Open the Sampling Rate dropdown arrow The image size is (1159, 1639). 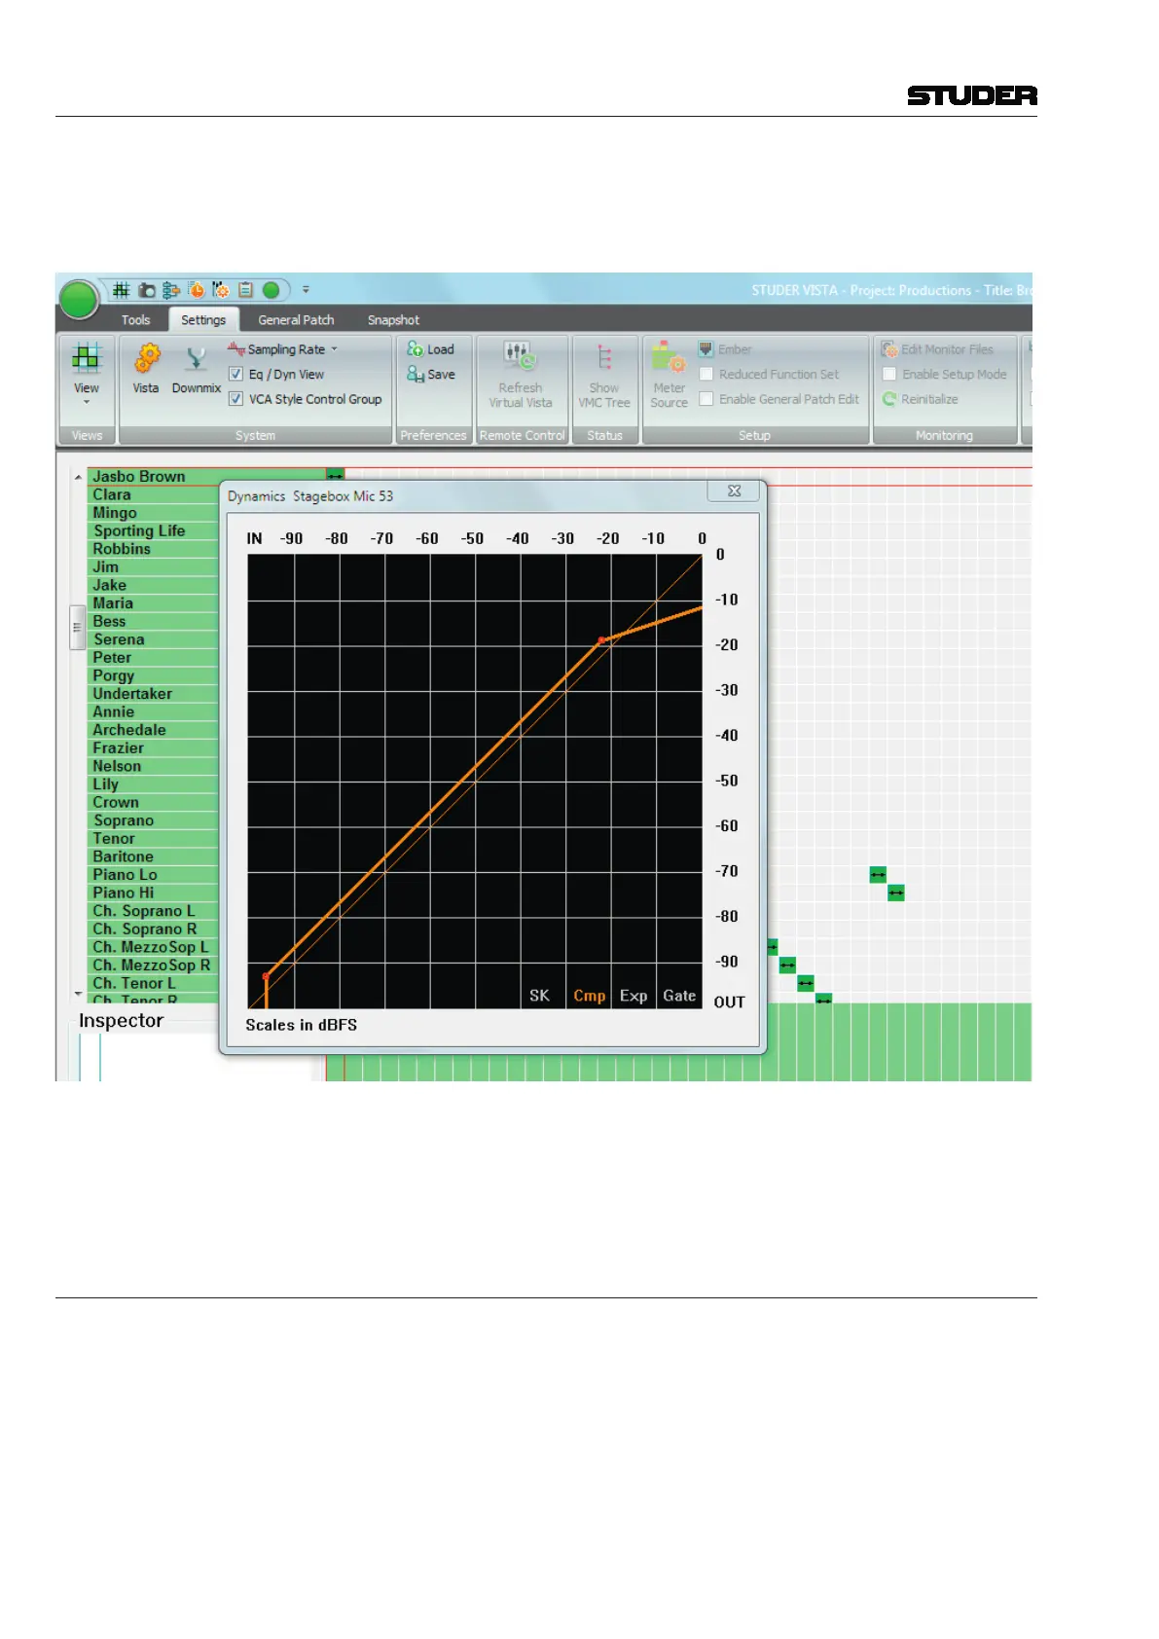[x=334, y=348]
